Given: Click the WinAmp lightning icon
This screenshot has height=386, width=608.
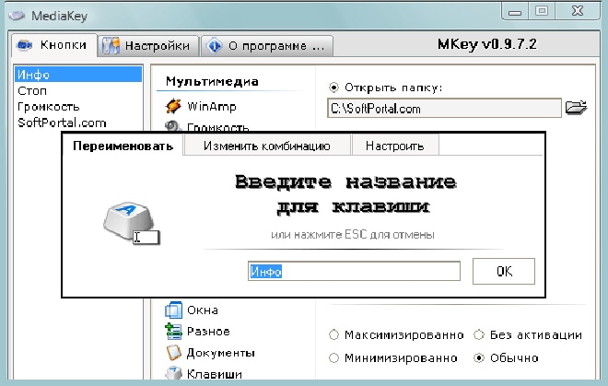Looking at the screenshot, I should tap(172, 107).
